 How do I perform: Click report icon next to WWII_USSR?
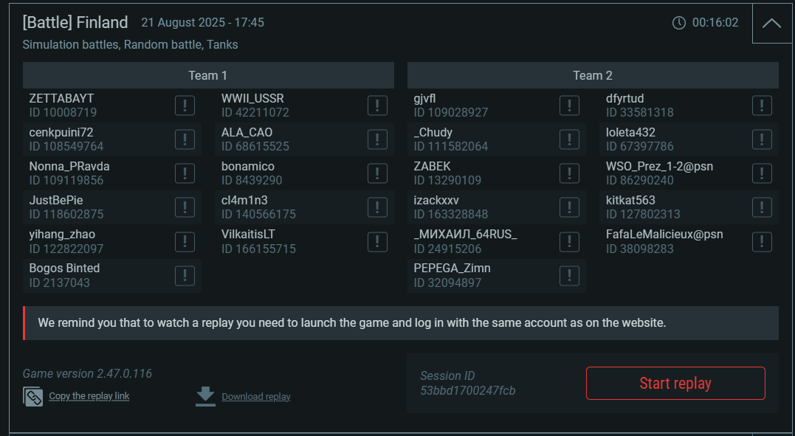coord(377,105)
